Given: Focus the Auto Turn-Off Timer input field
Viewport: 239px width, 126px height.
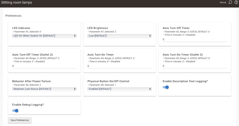Looking at the screenshot, I should click(x=195, y=39).
